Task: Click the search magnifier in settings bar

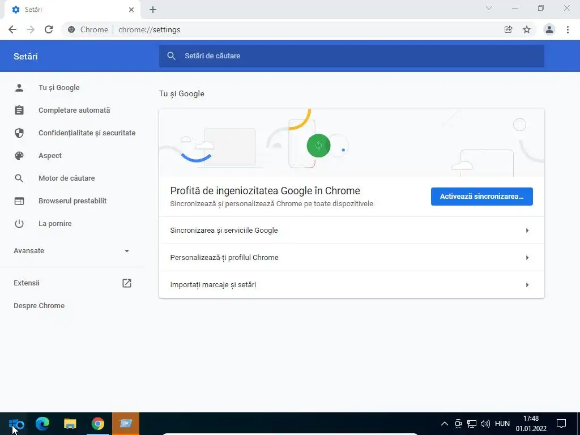Action: [x=171, y=56]
